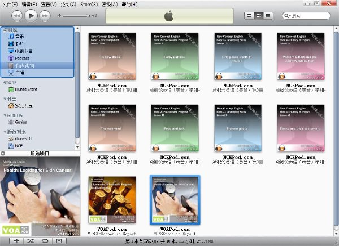
Task: Click the Previous track button
Action: pyautogui.click(x=17, y=16)
